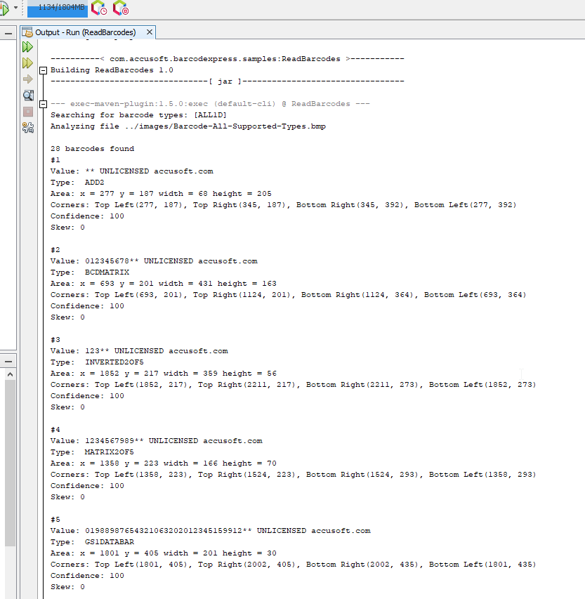Open output settings via the wrench icon
The image size is (585, 599).
coord(27,127)
